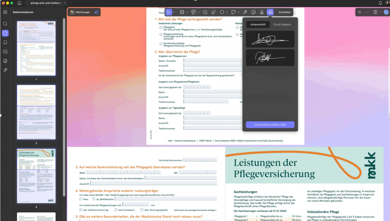The width and height of the screenshot is (390, 221).
Task: Open the UPDF AI assistant round icon
Action: (x=386, y=12)
